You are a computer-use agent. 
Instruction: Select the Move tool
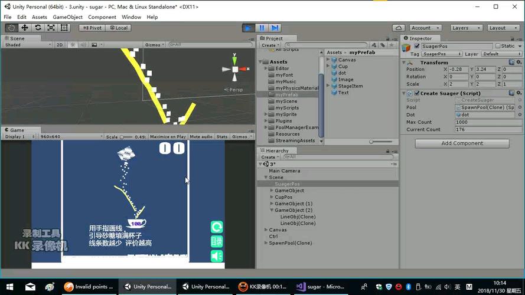(25, 28)
